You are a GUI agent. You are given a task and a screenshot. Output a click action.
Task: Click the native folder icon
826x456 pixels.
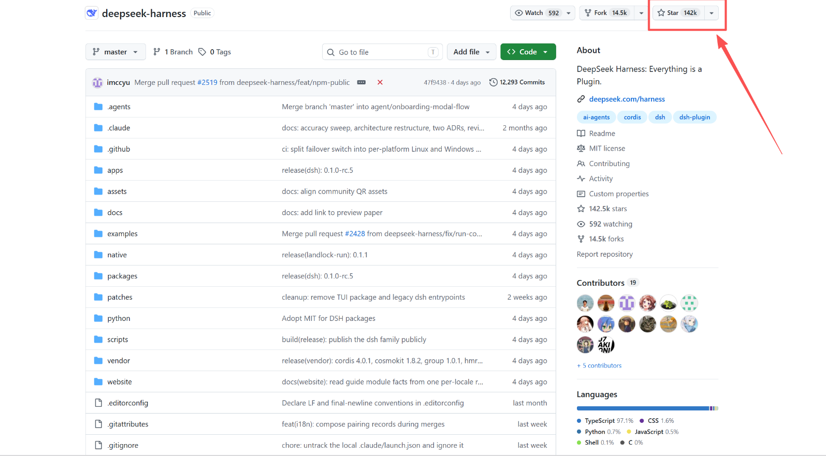(98, 255)
